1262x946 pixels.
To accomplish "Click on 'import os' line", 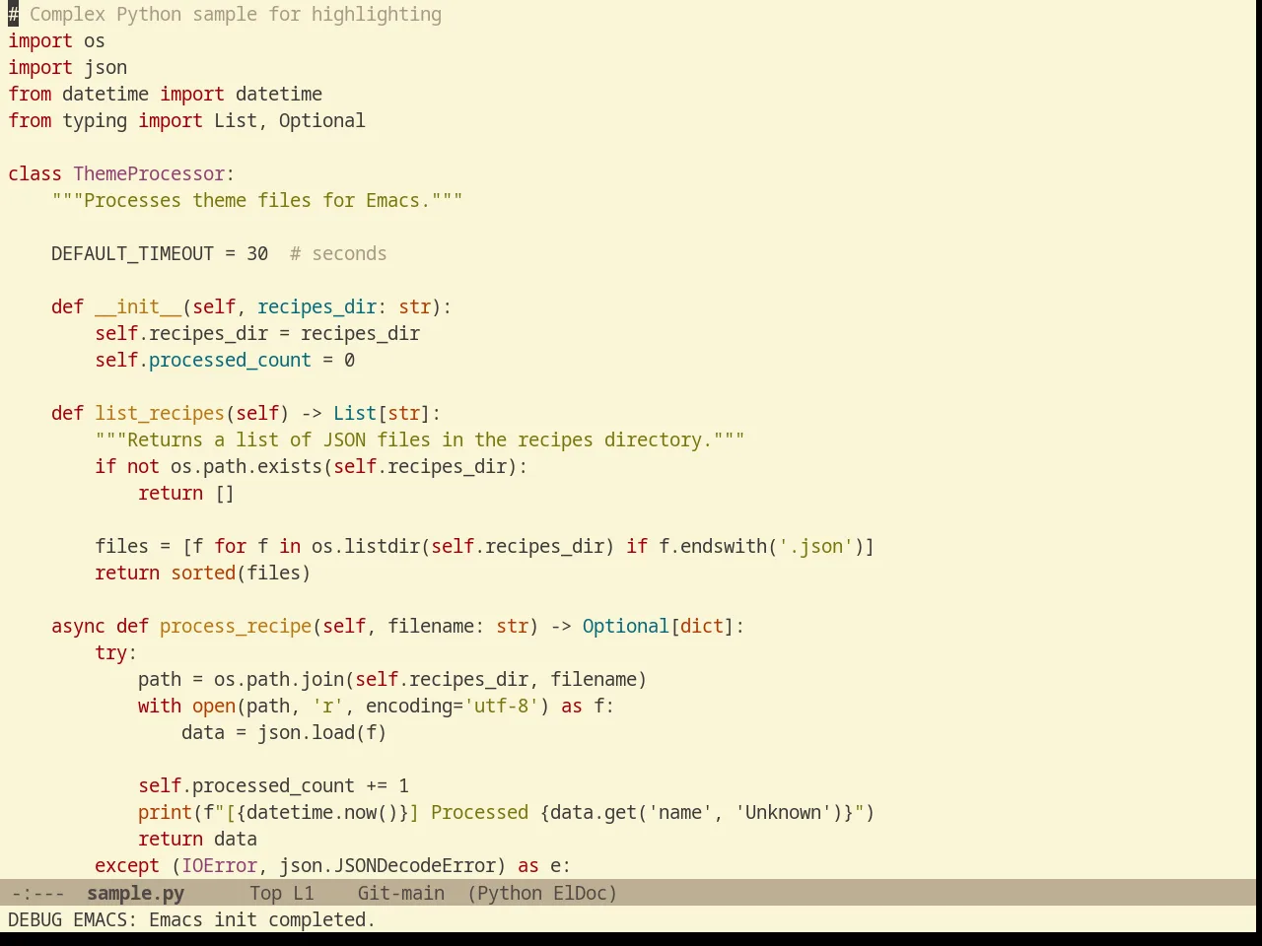I will (x=56, y=40).
